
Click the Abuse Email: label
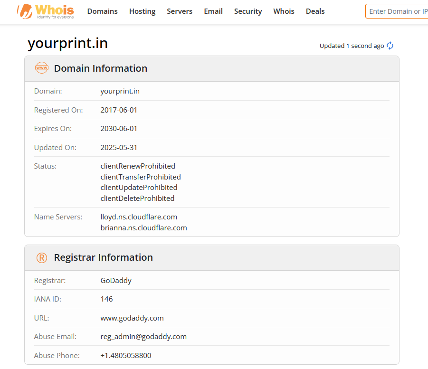coord(55,337)
